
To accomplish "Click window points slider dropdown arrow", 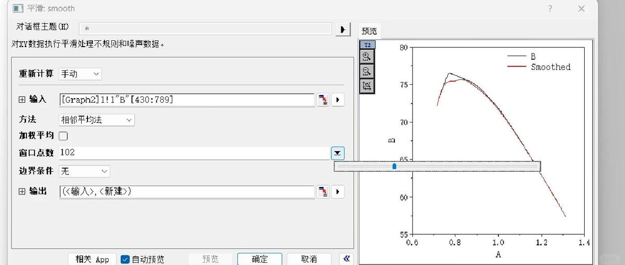I will pyautogui.click(x=338, y=153).
